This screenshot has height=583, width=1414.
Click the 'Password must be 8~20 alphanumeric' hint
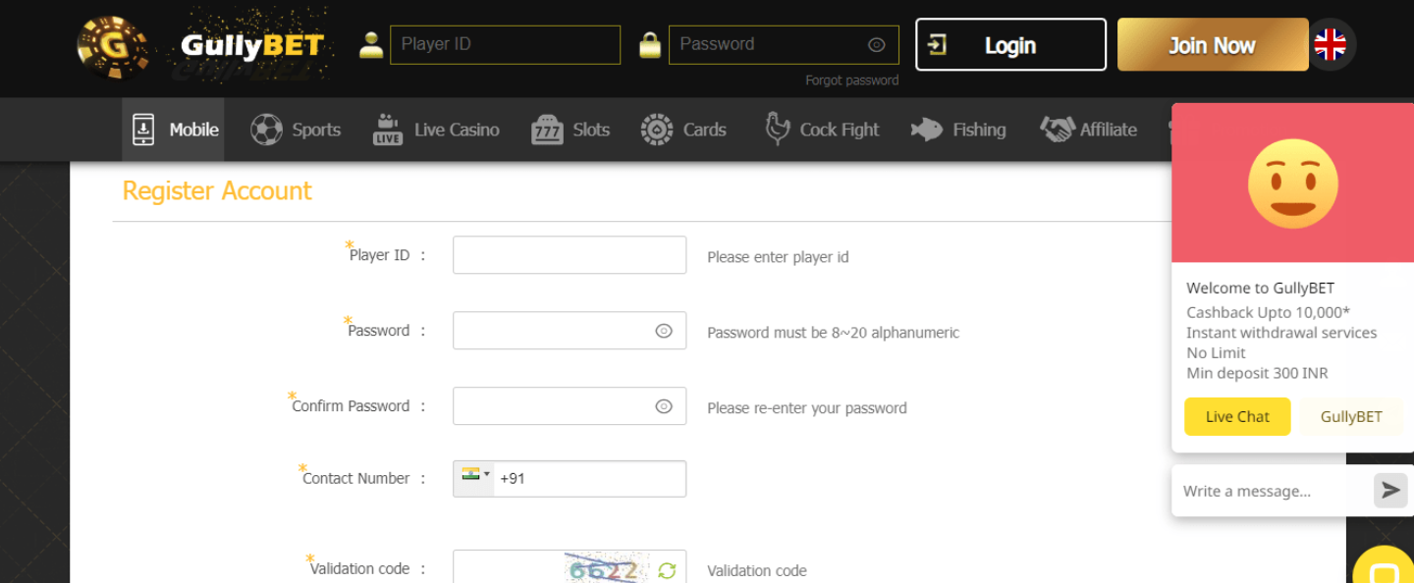coord(833,333)
